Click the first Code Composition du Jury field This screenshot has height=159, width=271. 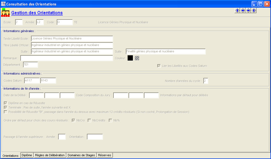click(121, 95)
